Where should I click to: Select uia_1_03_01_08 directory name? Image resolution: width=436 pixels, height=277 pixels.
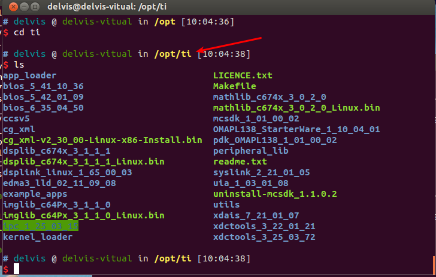(x=251, y=183)
